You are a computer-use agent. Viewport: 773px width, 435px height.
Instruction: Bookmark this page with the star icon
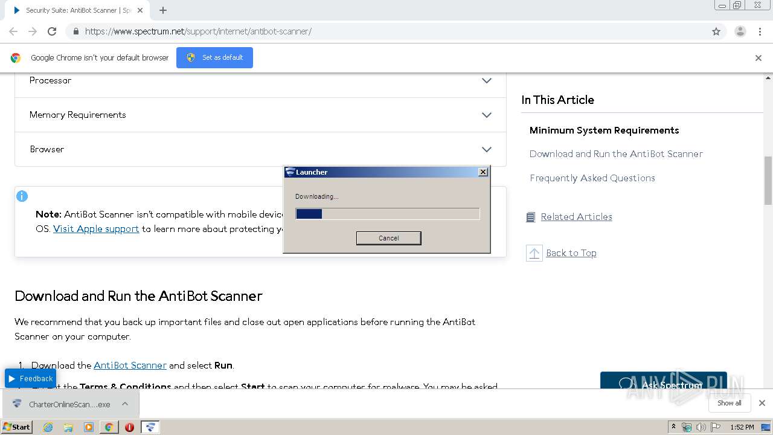(x=716, y=31)
